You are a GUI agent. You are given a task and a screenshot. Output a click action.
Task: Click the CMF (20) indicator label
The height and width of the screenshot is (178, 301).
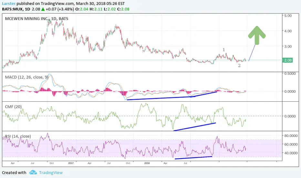13,106
